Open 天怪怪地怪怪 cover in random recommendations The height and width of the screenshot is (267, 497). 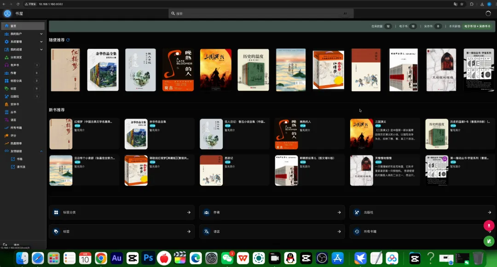tap(441, 70)
